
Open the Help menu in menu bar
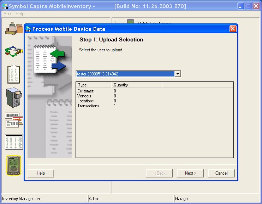[x=20, y=13]
